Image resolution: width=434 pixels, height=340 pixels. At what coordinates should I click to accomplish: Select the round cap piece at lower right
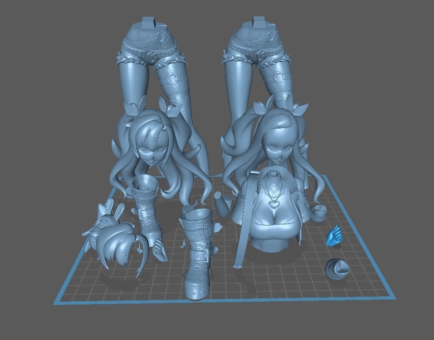[337, 269]
